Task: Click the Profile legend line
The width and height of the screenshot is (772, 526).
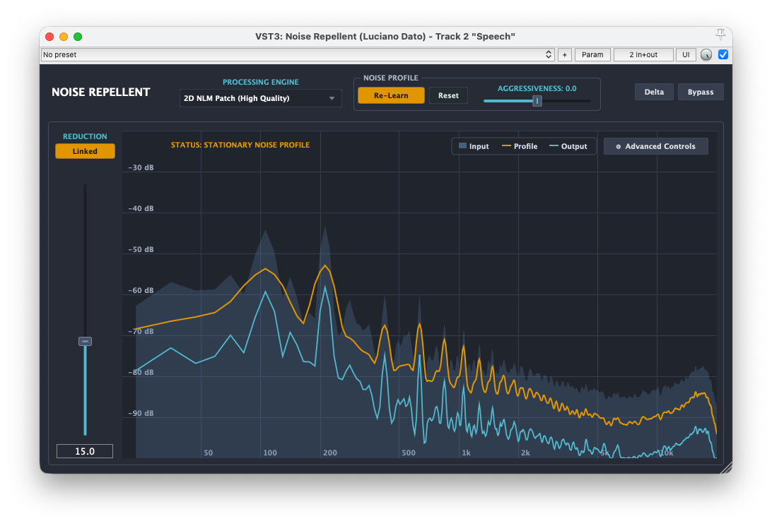Action: (506, 146)
